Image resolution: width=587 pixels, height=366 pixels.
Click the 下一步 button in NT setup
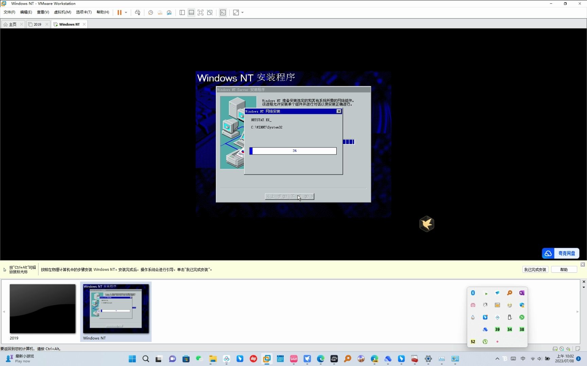[302, 197]
